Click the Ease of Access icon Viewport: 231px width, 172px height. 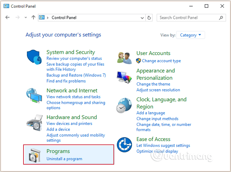click(x=124, y=145)
